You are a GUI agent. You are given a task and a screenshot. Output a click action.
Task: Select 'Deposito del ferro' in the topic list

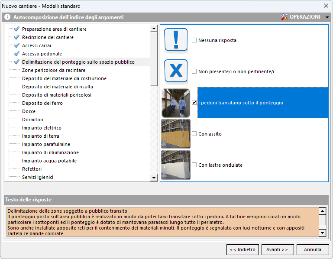coord(42,103)
